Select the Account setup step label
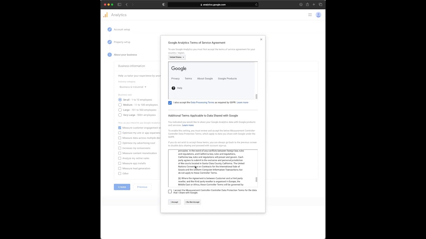This screenshot has height=239, width=426. tap(122, 30)
